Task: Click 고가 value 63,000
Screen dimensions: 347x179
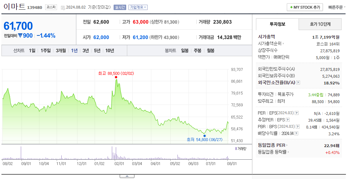Action: (141, 22)
